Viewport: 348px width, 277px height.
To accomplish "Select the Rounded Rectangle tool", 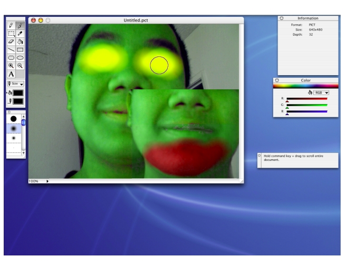I will pyautogui.click(x=11, y=58).
